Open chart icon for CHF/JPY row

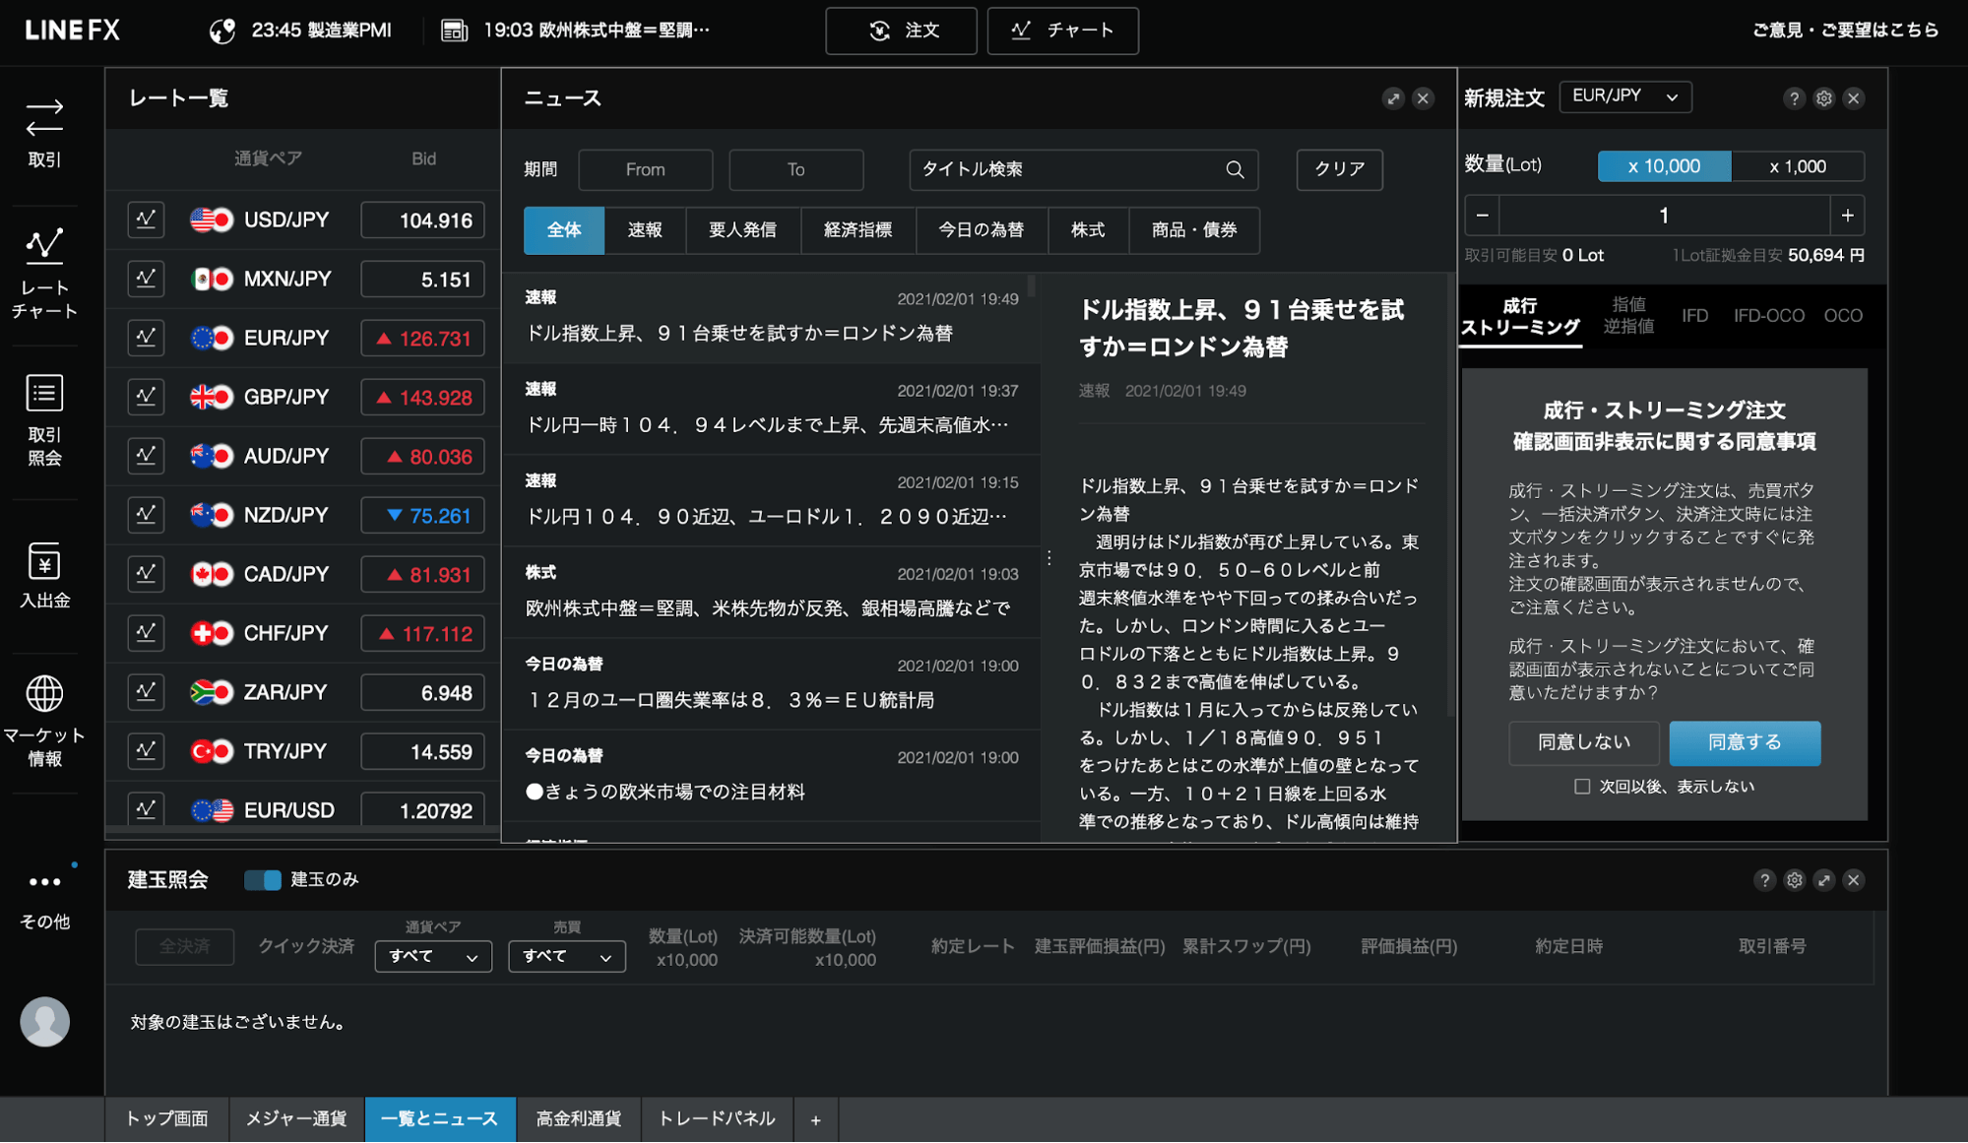click(146, 633)
